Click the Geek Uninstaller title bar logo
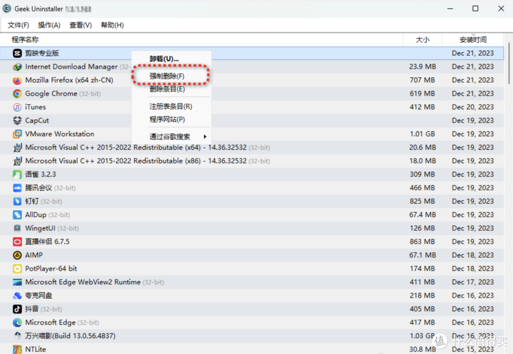The image size is (513, 354). (x=7, y=9)
